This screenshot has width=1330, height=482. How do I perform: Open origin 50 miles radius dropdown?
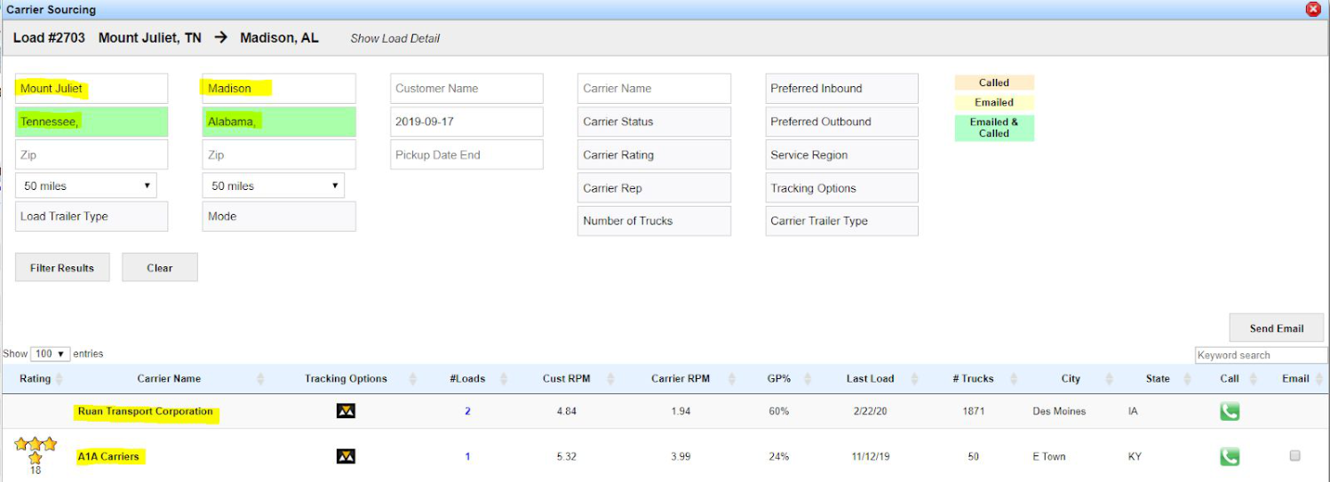click(x=86, y=186)
